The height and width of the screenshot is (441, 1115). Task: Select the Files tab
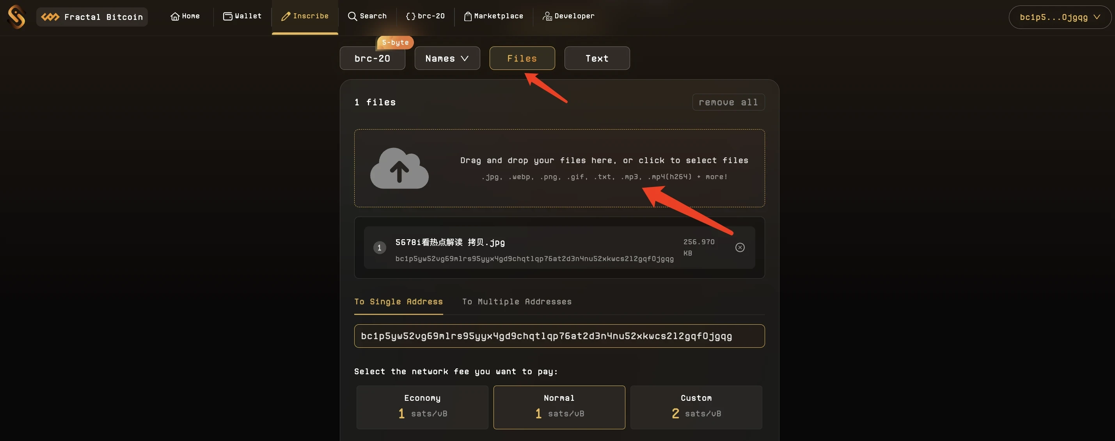522,58
